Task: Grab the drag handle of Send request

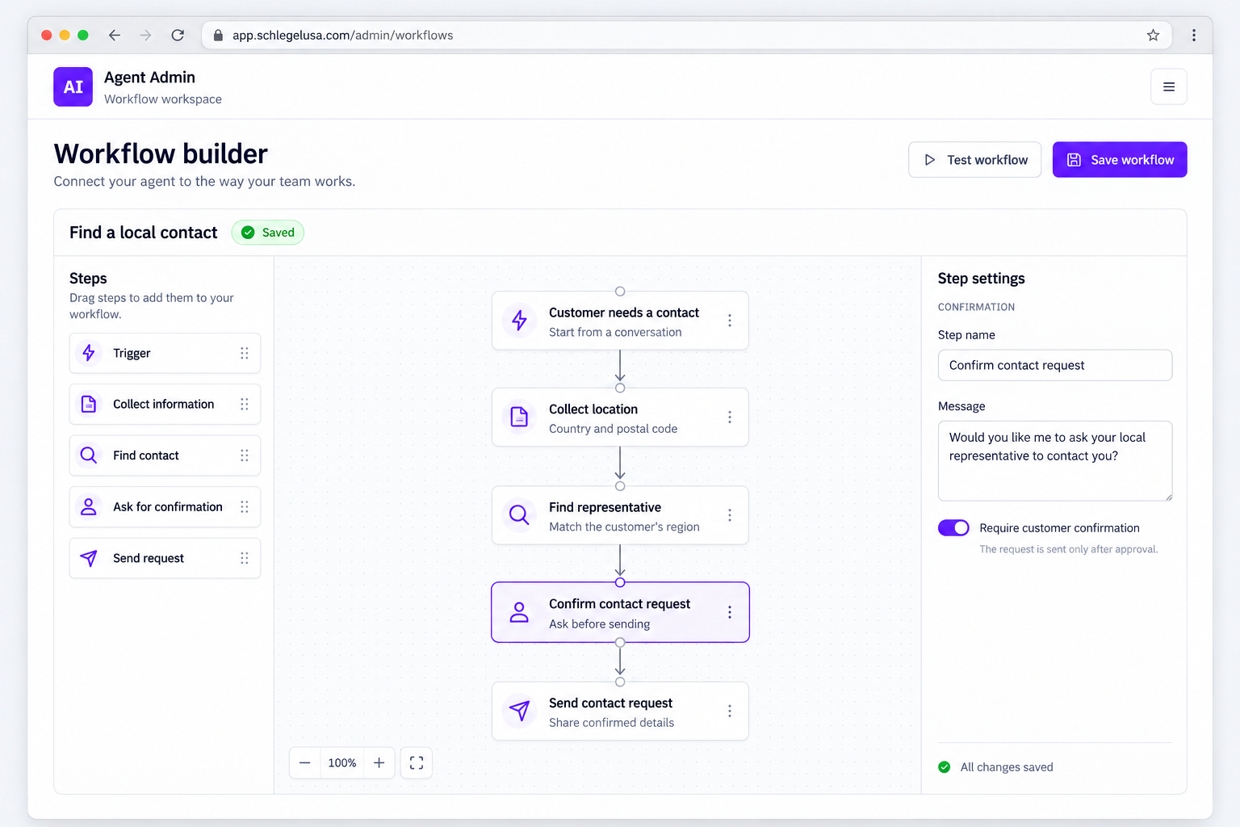Action: pyautogui.click(x=244, y=558)
